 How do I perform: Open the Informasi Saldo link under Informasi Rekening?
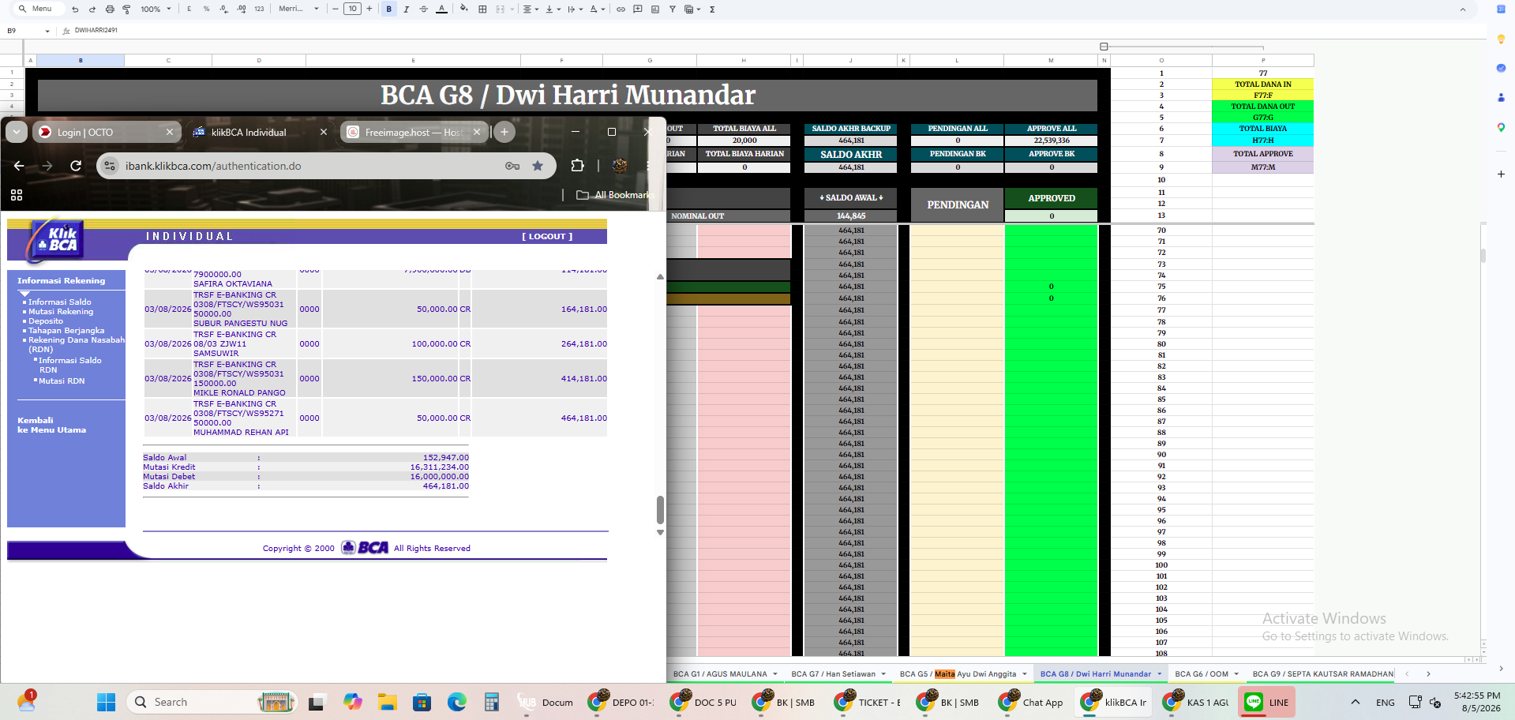click(x=60, y=302)
